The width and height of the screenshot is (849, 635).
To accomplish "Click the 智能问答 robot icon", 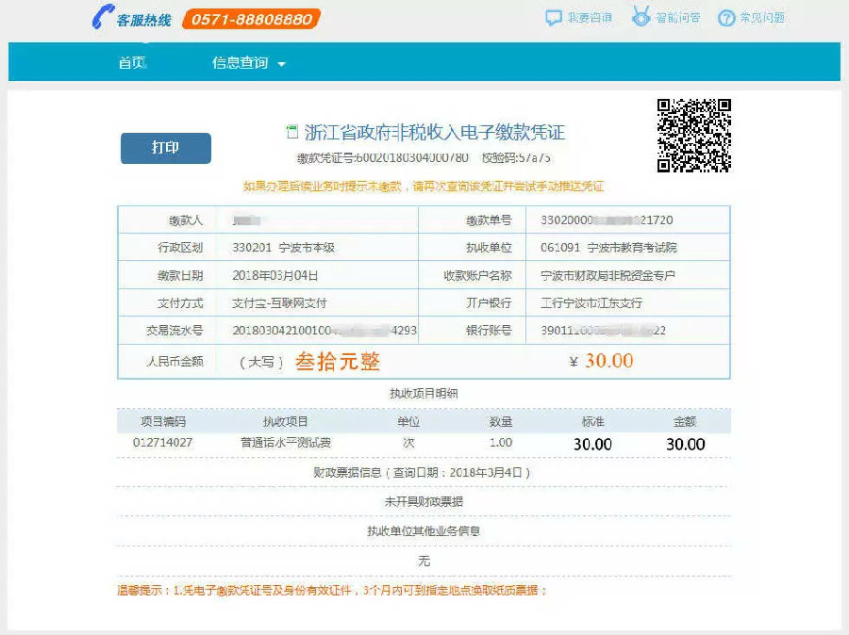I will coord(641,17).
